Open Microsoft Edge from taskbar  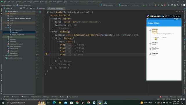[x=54, y=103]
